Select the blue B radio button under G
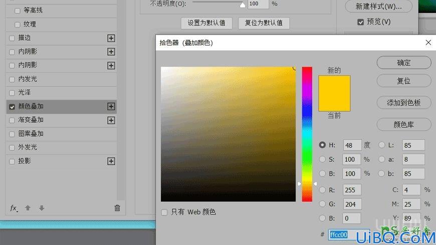 (x=322, y=218)
